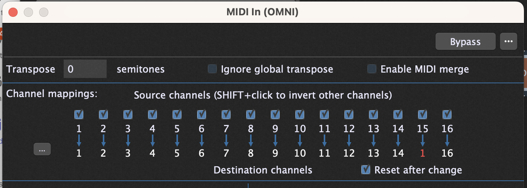Uncheck source channel 10 checkbox
The width and height of the screenshot is (527, 188).
coord(300,114)
